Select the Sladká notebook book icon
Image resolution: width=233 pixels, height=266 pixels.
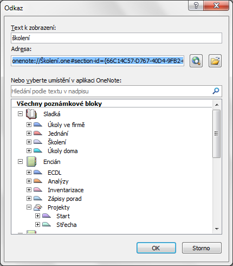pyautogui.click(x=31, y=114)
